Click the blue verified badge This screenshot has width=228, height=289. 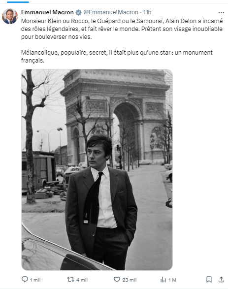coord(78,12)
